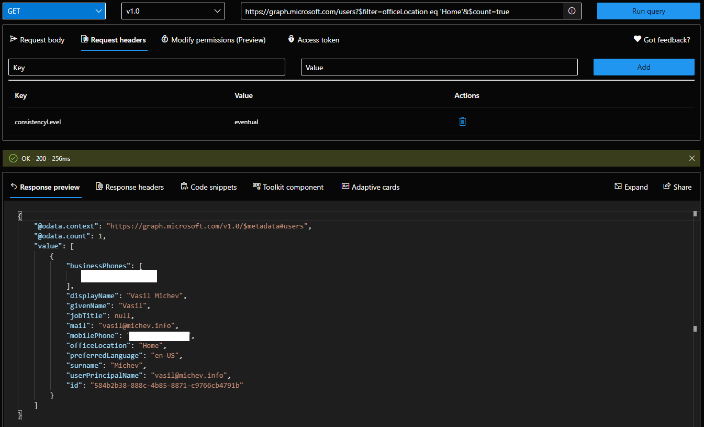Select the consistencyLevel key cell
This screenshot has width=704, height=427.
(x=38, y=122)
